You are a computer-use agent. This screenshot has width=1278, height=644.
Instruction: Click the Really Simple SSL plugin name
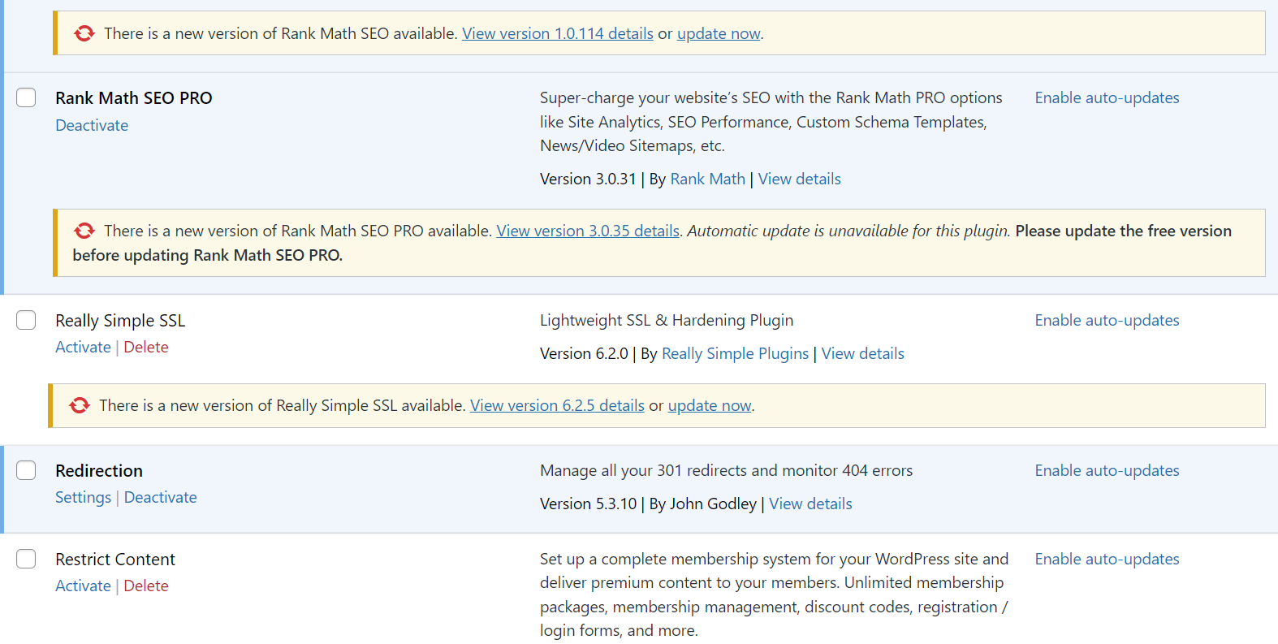(x=120, y=321)
